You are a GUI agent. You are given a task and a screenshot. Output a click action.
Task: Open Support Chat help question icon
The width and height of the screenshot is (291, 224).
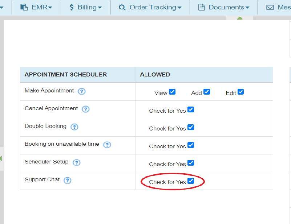(68, 180)
